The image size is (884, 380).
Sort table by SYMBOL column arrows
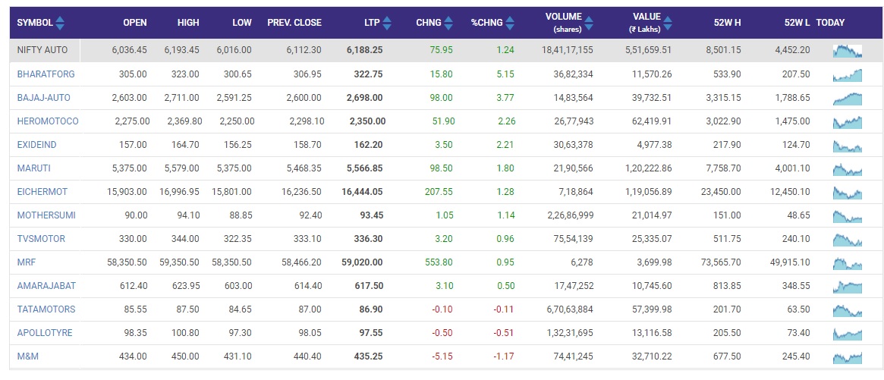pyautogui.click(x=60, y=23)
